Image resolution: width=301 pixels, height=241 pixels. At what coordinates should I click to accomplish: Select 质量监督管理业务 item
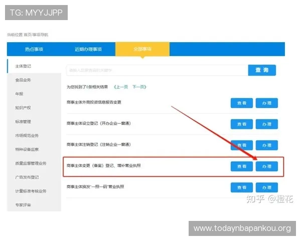click(31, 163)
